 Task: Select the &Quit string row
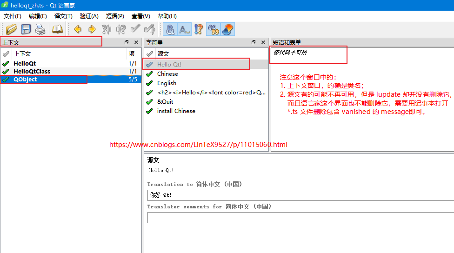tap(206, 101)
